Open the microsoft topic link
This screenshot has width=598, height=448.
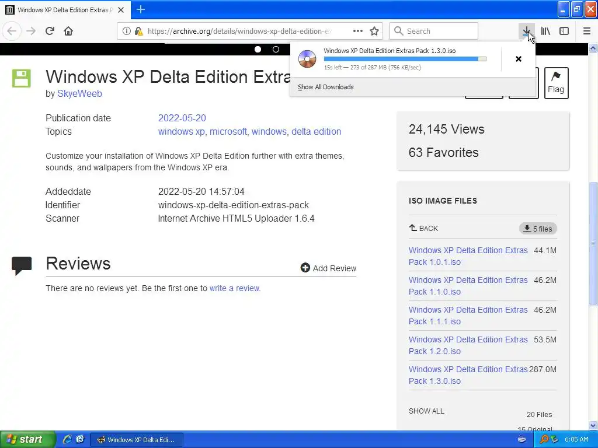(x=228, y=131)
